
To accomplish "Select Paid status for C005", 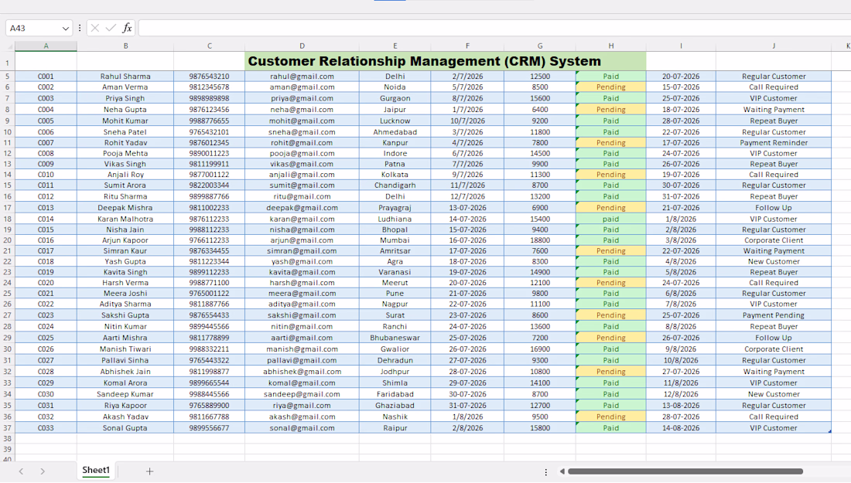I will pyautogui.click(x=610, y=121).
